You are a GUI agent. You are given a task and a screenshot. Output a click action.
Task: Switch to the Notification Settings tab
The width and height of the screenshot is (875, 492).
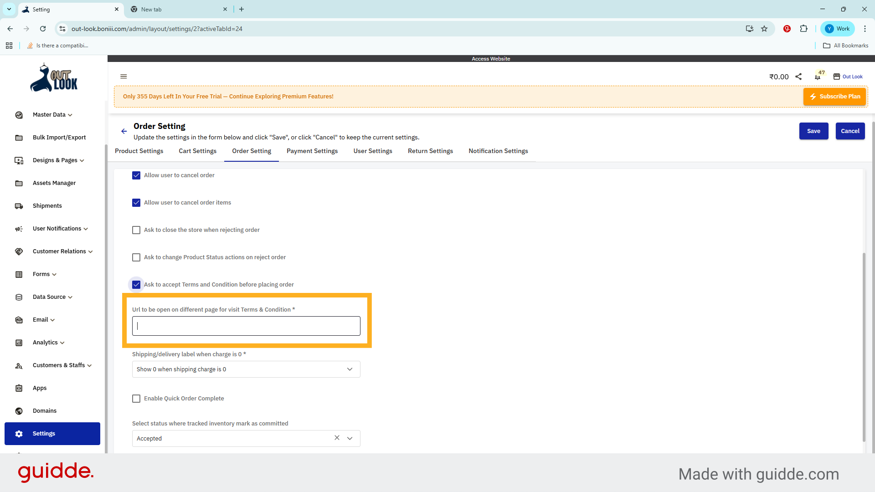(x=498, y=151)
